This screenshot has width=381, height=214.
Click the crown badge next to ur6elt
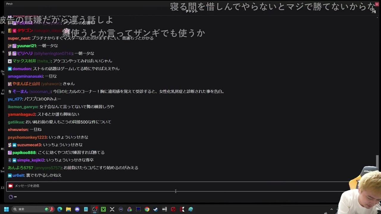(x=10, y=175)
